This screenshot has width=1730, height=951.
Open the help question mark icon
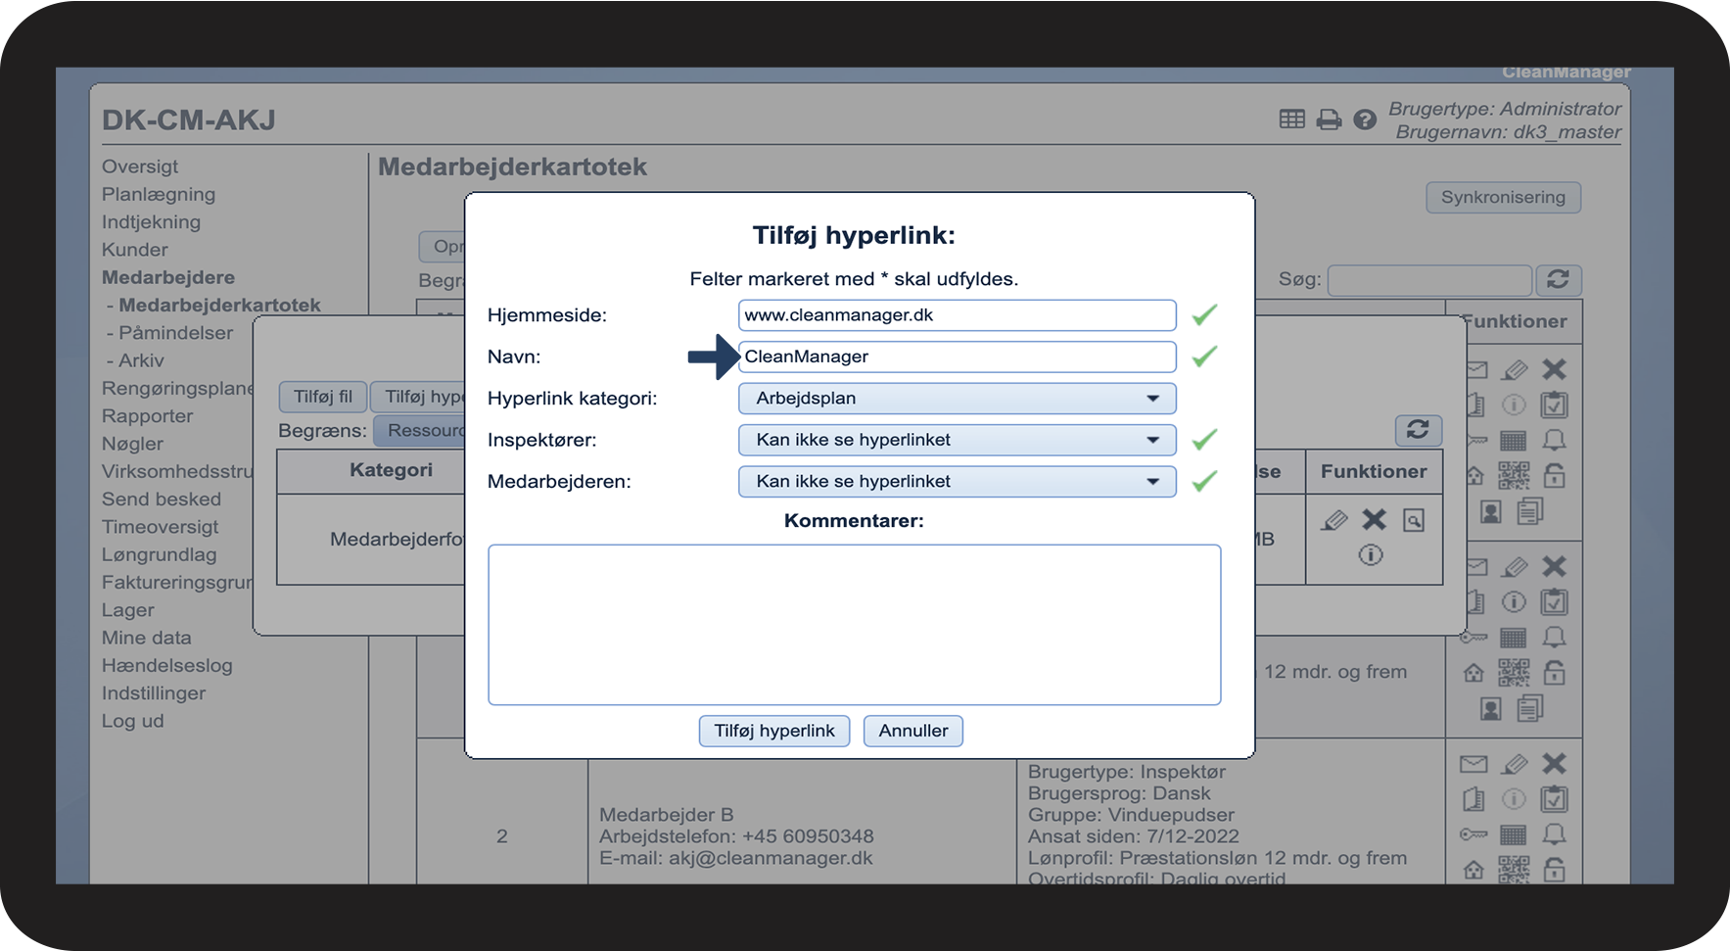point(1365,119)
